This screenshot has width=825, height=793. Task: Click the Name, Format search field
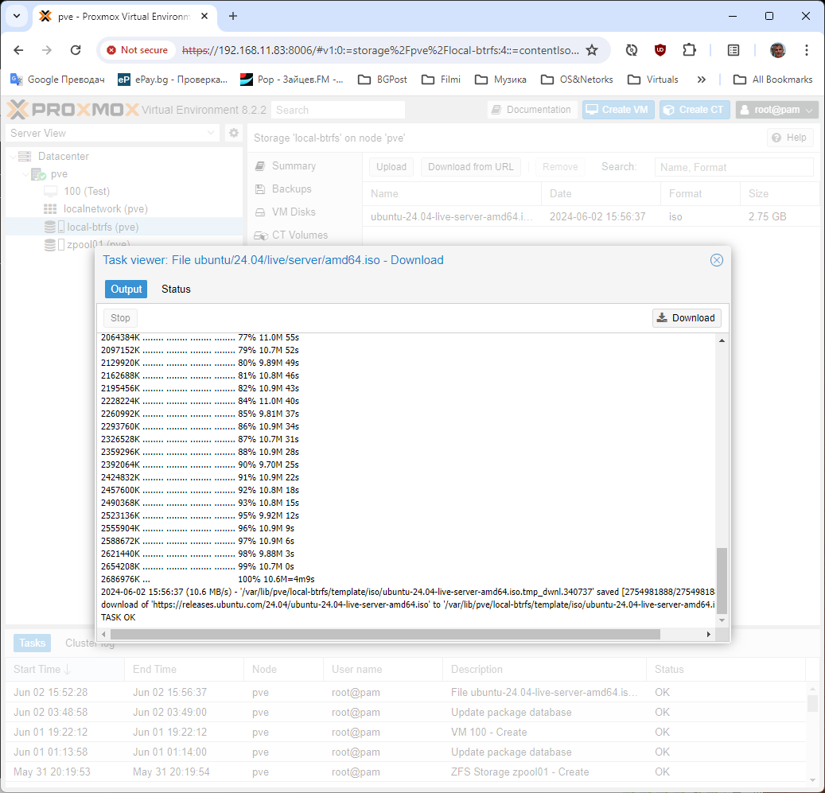coord(734,167)
